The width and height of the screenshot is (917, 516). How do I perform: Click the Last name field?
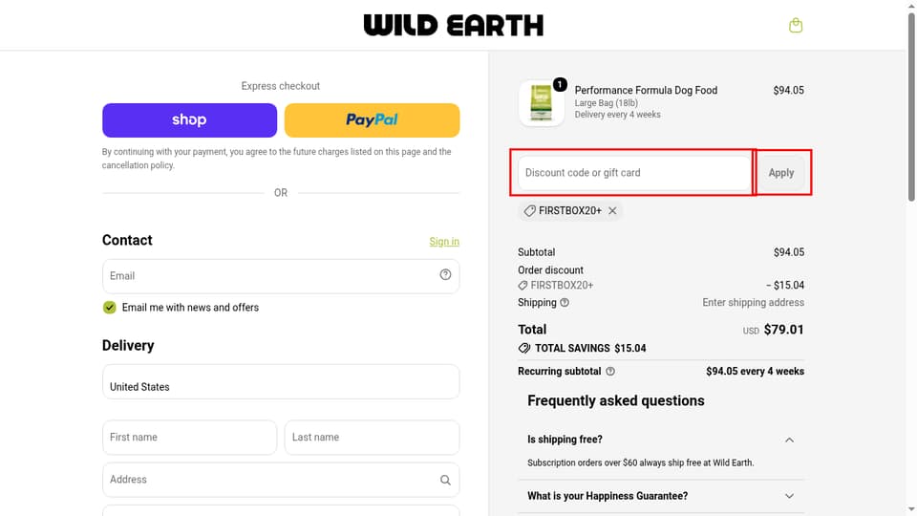pyautogui.click(x=372, y=437)
